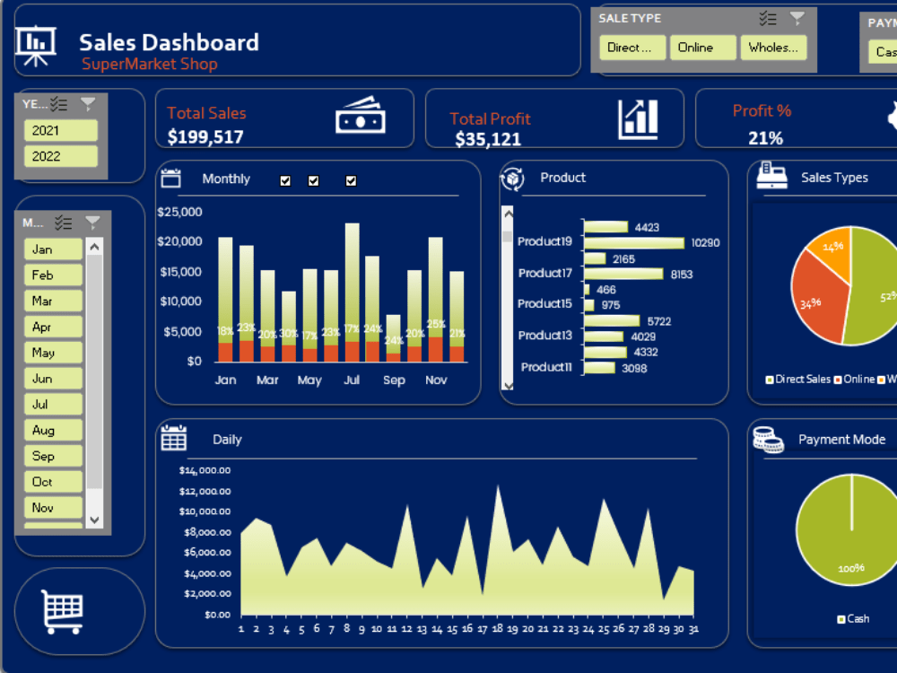The width and height of the screenshot is (897, 673).
Task: Click the Product list scroll up arrow
Action: click(x=508, y=213)
